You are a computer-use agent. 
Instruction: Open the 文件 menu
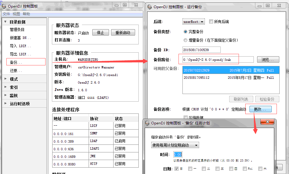point(6,14)
